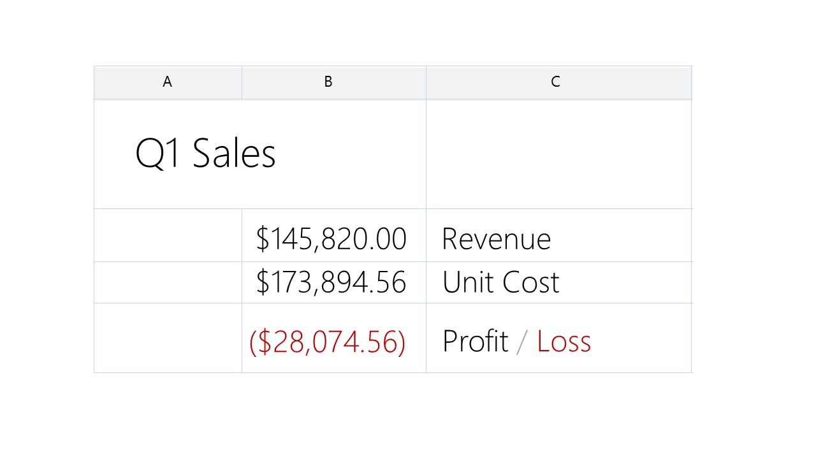Image resolution: width=816 pixels, height=459 pixels.
Task: Click the blank area right of Unit Cost
Action: (625, 282)
